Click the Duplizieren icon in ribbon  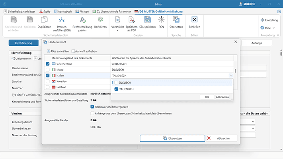click(x=45, y=20)
